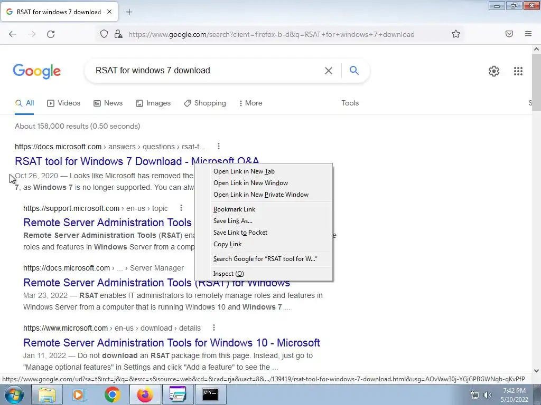Open Remote Server Administration Tools (RSAT) for Windows link
541x405 pixels.
(156, 283)
